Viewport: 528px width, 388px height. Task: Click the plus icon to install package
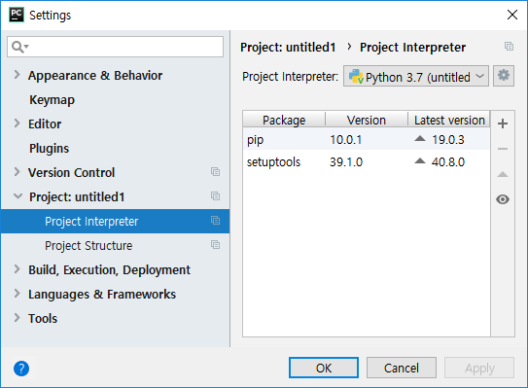click(x=503, y=123)
